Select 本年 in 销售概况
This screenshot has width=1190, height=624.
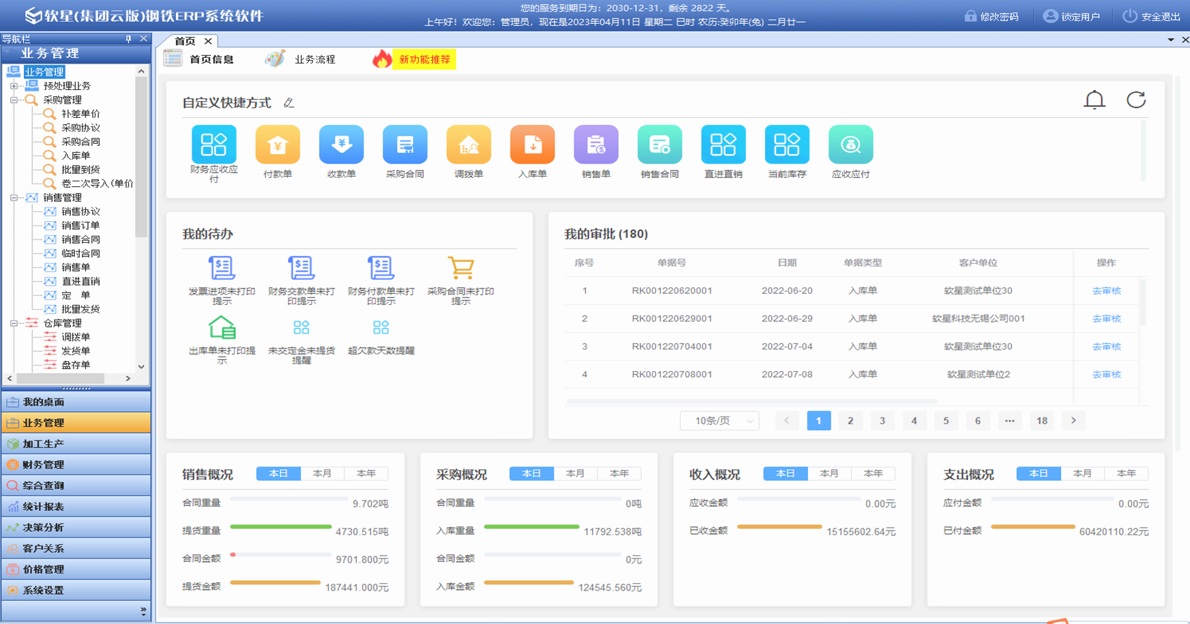tap(366, 473)
